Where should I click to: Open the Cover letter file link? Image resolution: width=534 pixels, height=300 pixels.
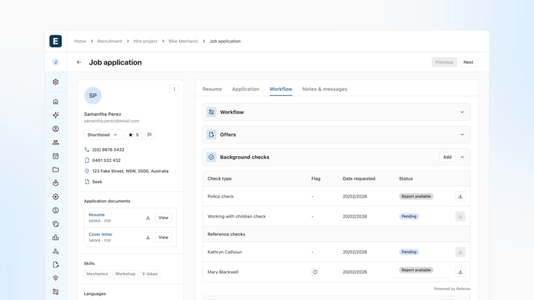101,234
